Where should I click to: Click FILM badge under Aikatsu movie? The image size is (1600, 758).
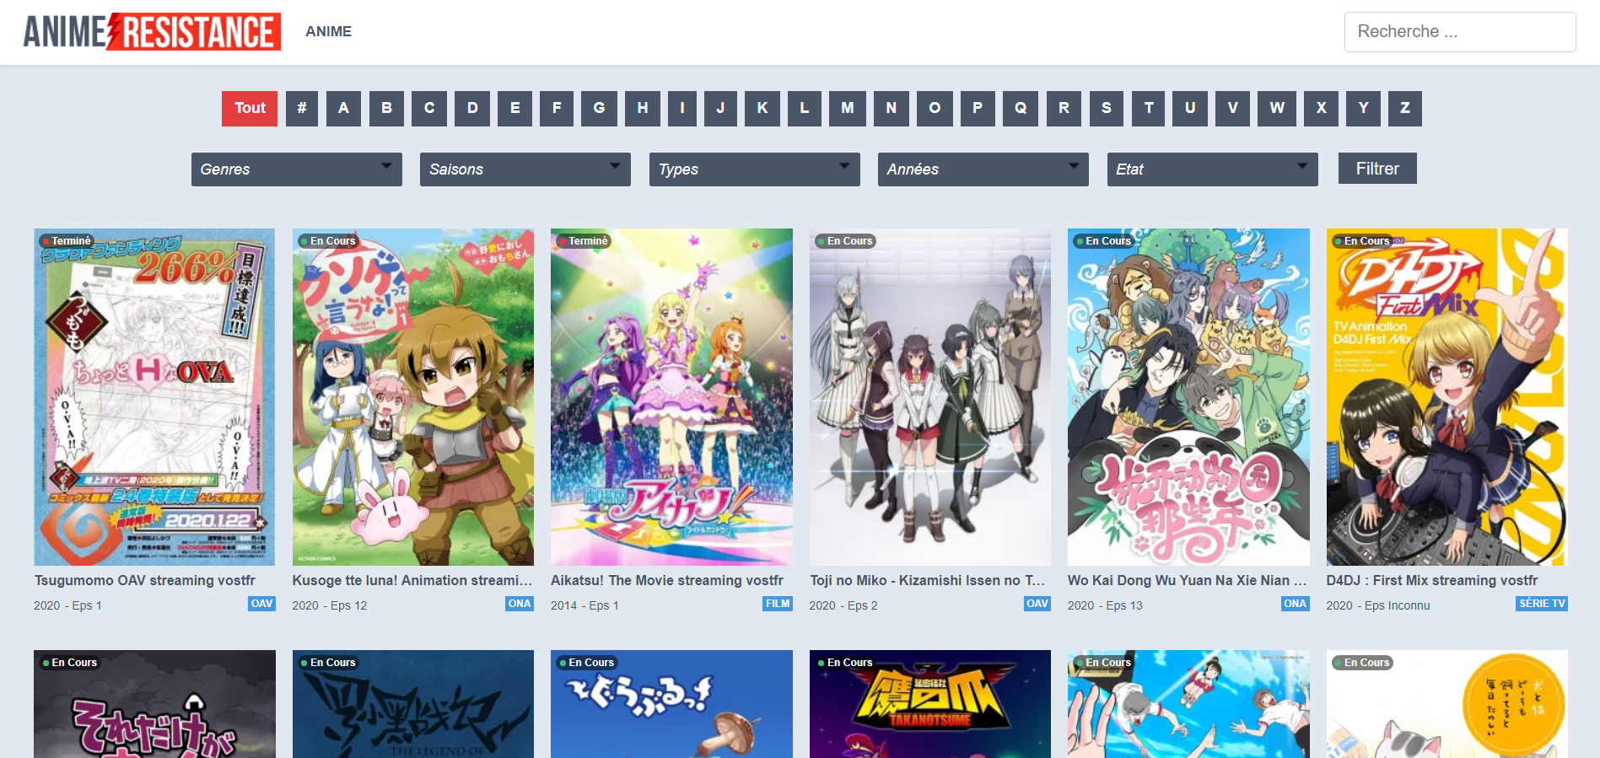click(778, 604)
